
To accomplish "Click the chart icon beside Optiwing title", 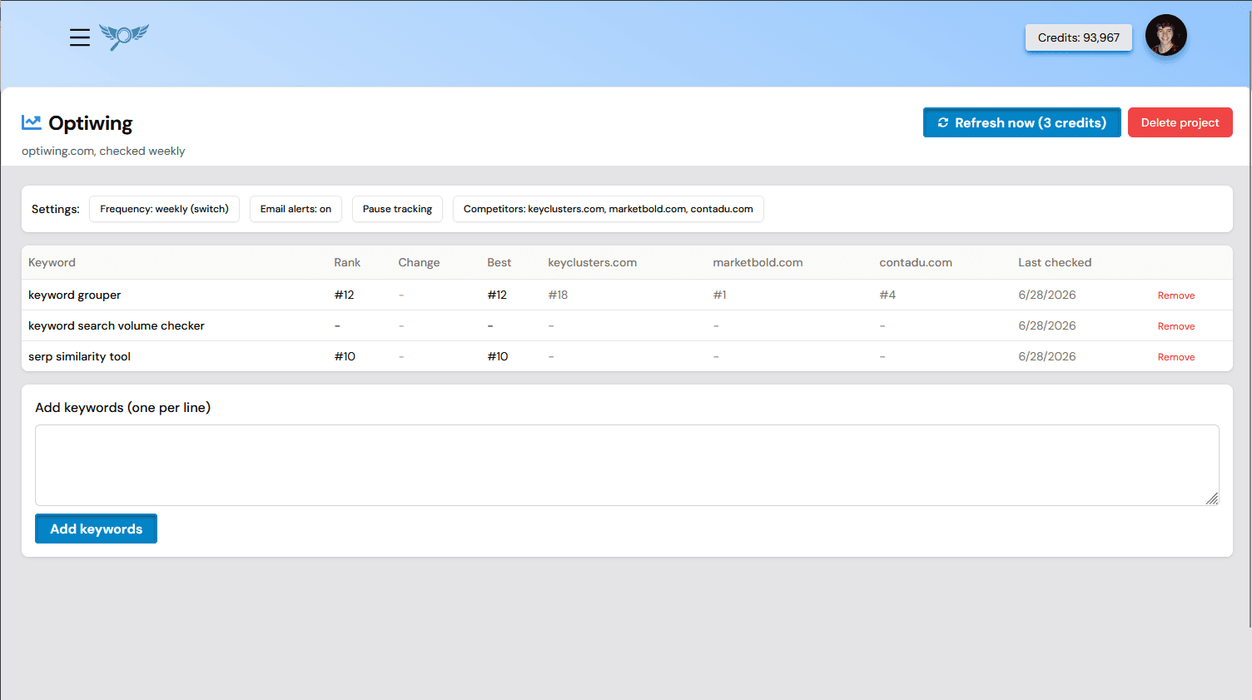I will (x=32, y=122).
